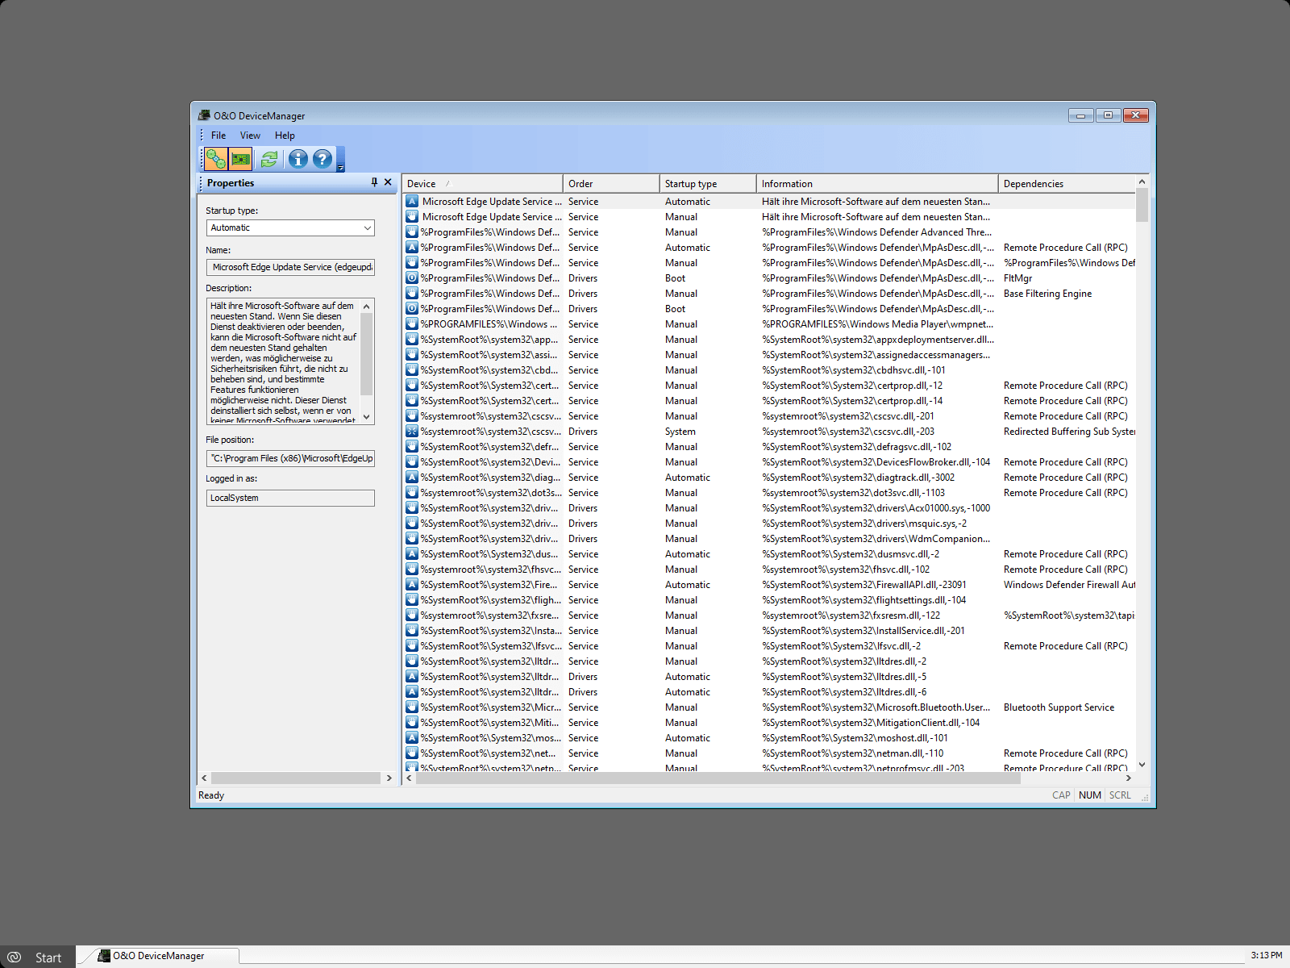Select the row with InstallService.dll,-201
1290x968 pixels.
click(x=769, y=631)
